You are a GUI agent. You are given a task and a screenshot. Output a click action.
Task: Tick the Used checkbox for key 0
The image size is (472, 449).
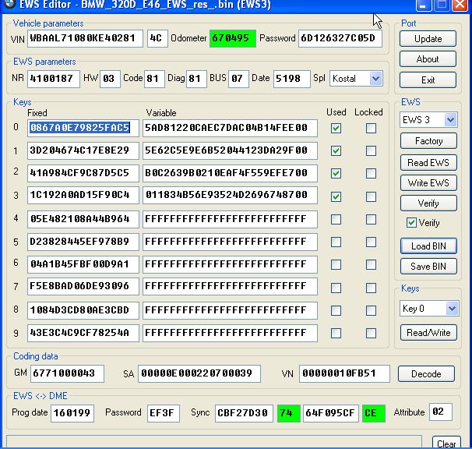point(336,128)
